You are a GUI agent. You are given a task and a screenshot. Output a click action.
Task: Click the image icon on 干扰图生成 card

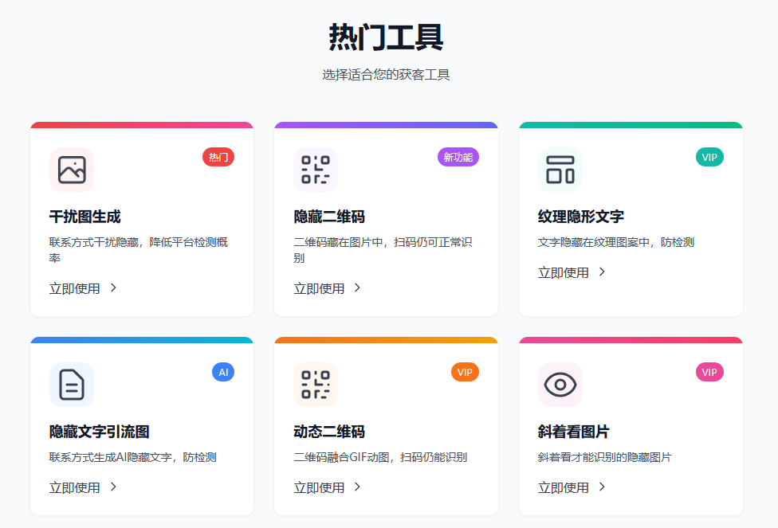[72, 170]
